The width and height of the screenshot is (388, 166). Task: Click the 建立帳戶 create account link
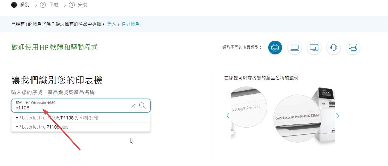(x=130, y=24)
